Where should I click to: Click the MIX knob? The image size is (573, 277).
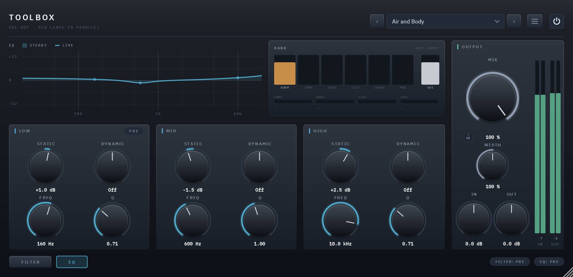(493, 98)
